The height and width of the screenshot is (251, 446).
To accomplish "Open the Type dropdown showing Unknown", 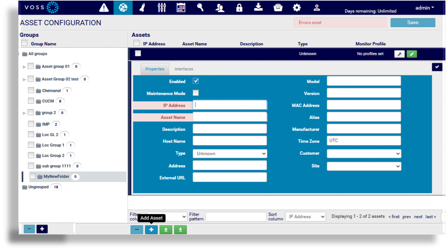I will [x=230, y=154].
